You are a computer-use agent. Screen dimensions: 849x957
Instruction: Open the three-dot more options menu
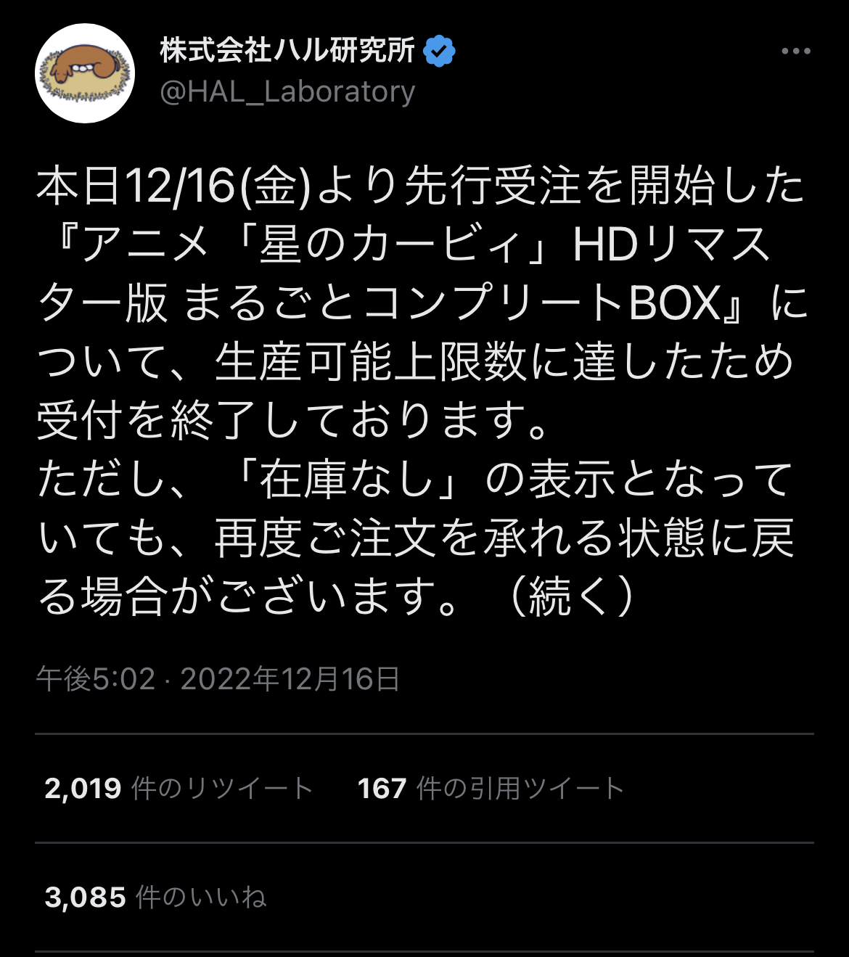[796, 51]
